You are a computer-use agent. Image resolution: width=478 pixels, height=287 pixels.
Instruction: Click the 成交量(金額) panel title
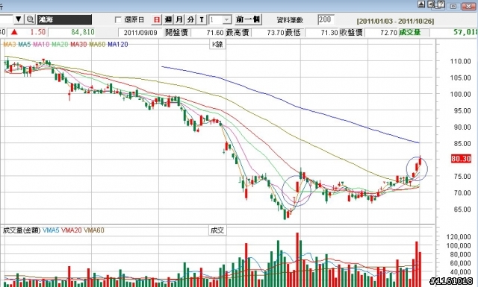[22, 230]
